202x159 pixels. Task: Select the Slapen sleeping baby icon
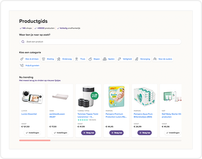90,59
